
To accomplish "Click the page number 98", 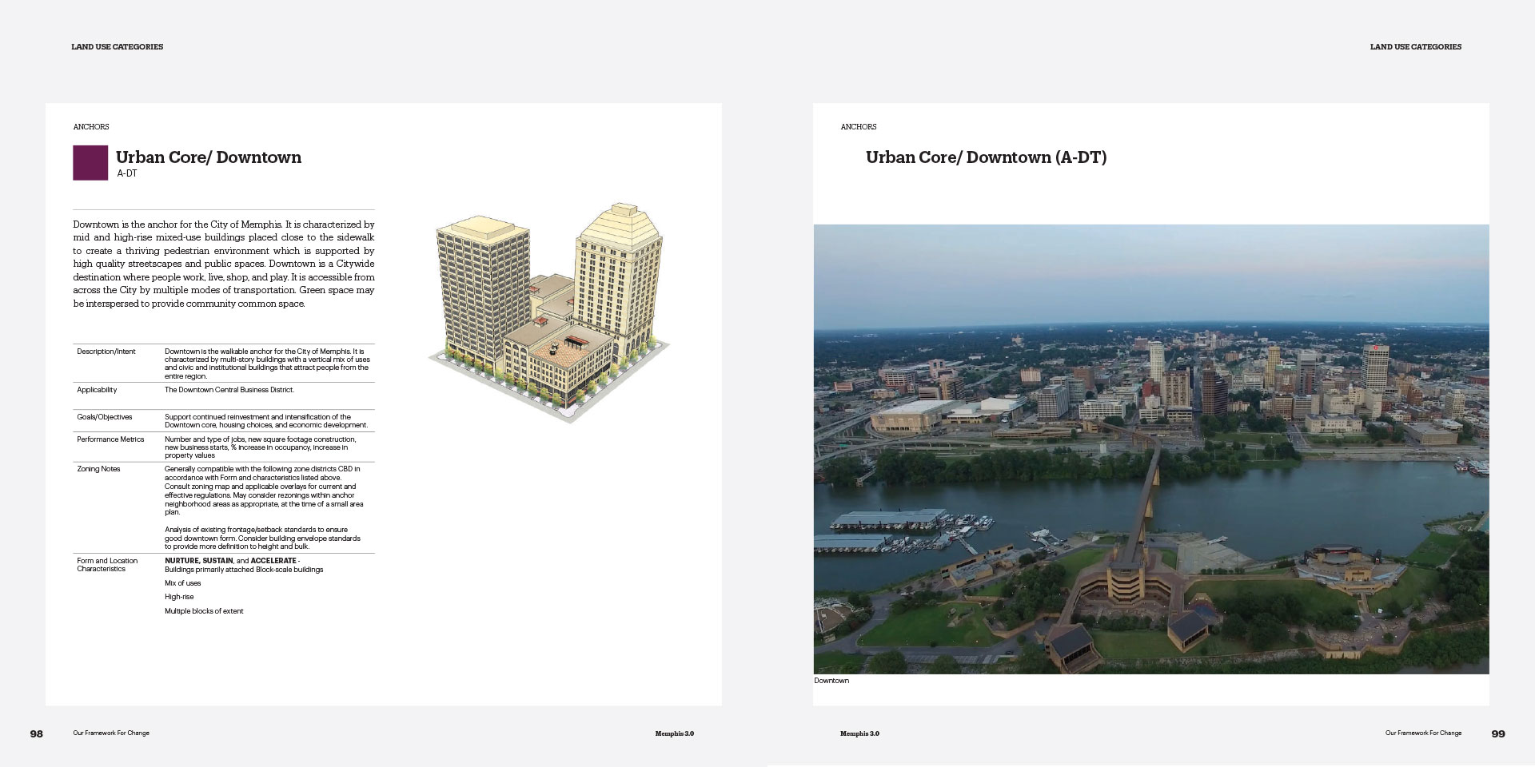I will click(x=37, y=733).
